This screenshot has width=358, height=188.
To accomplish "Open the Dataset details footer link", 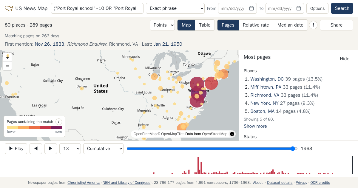I will [280, 183].
